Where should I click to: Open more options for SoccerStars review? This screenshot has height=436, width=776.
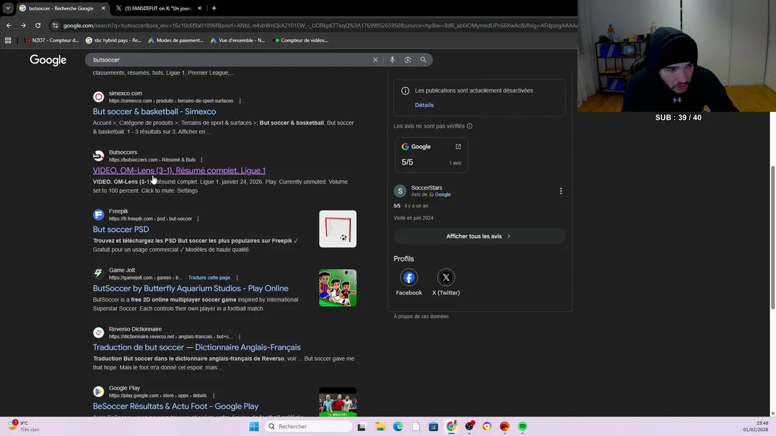pyautogui.click(x=561, y=191)
